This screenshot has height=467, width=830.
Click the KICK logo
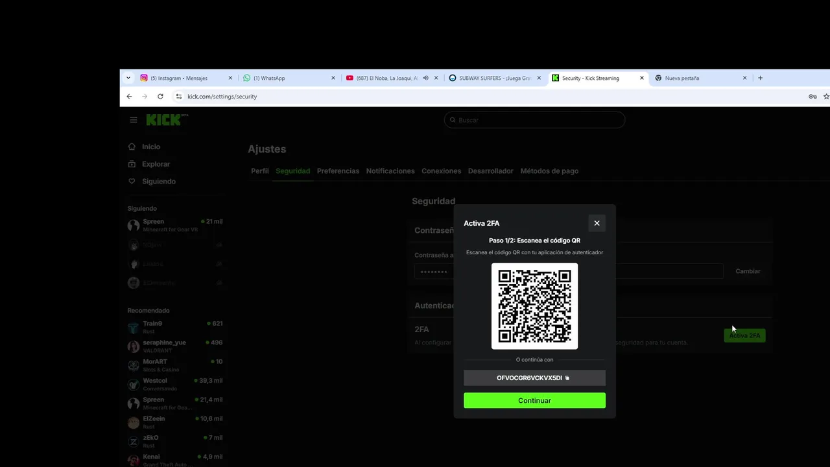167,120
